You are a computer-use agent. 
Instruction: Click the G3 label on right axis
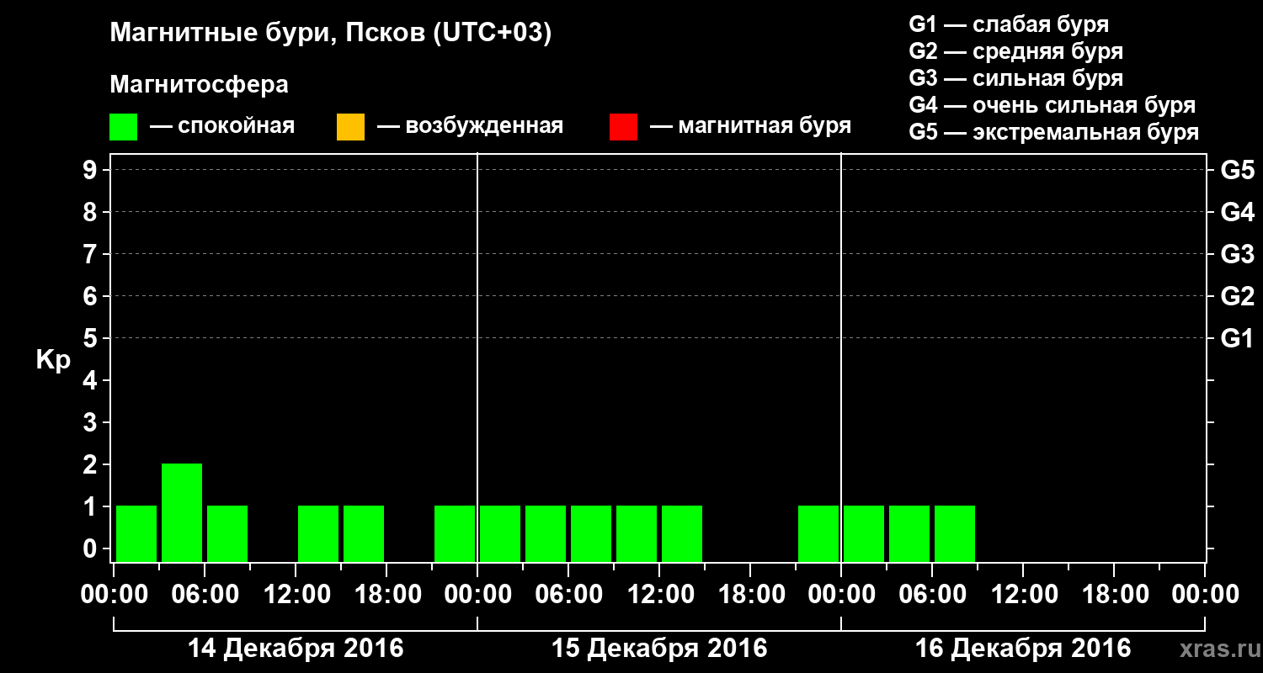(x=1237, y=254)
